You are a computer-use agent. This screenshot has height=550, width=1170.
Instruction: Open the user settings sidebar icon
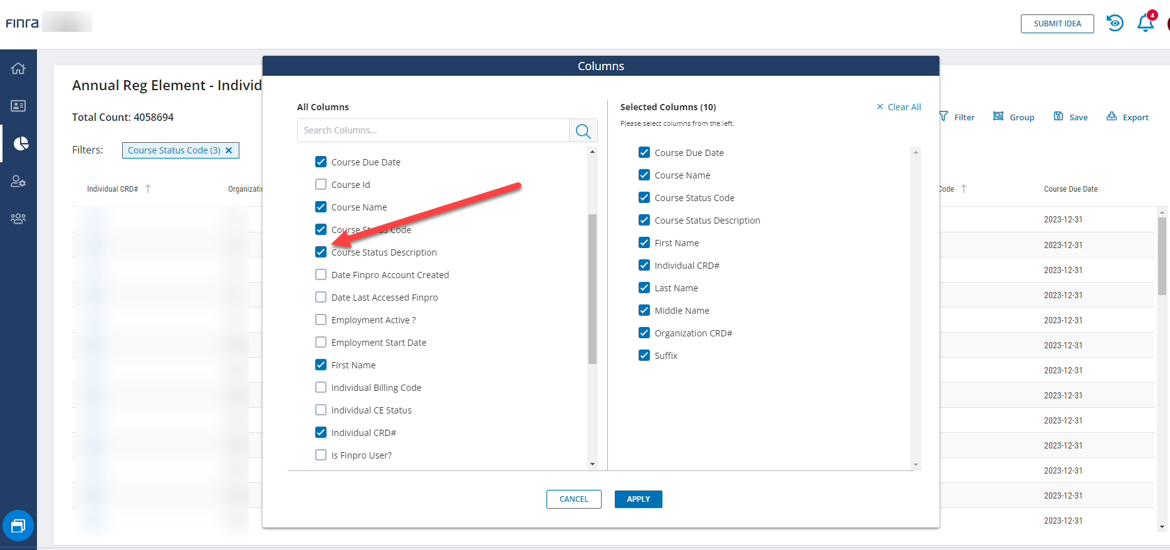point(18,182)
